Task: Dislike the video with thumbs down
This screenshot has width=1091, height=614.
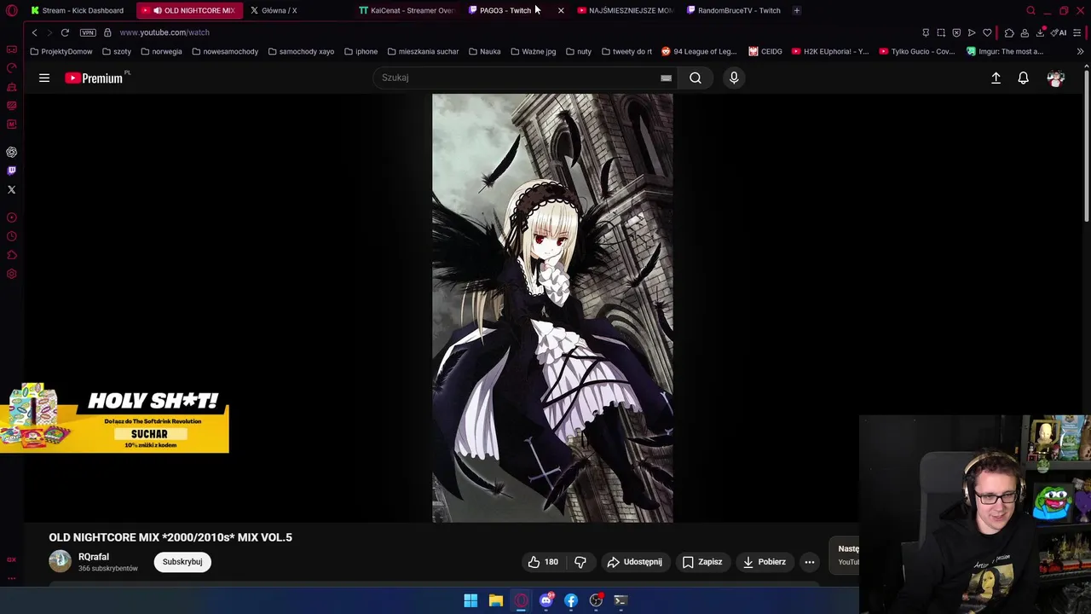Action: [x=580, y=562]
